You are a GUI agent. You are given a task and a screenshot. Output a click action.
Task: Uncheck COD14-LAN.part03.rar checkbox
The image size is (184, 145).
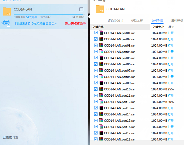point(96,45)
